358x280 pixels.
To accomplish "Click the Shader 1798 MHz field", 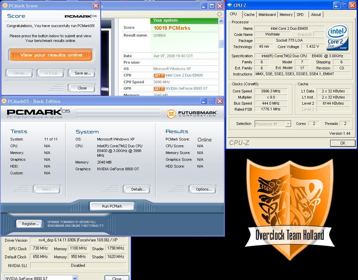I will [x=115, y=248].
